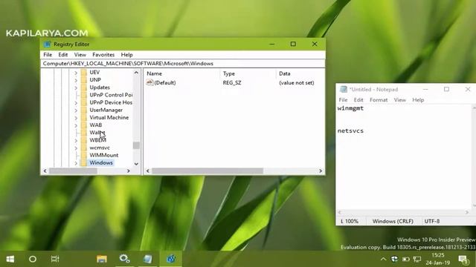The height and width of the screenshot is (267, 476).
Task: Click UTF-8 encoding in Notepad status bar
Action: pyautogui.click(x=432, y=221)
